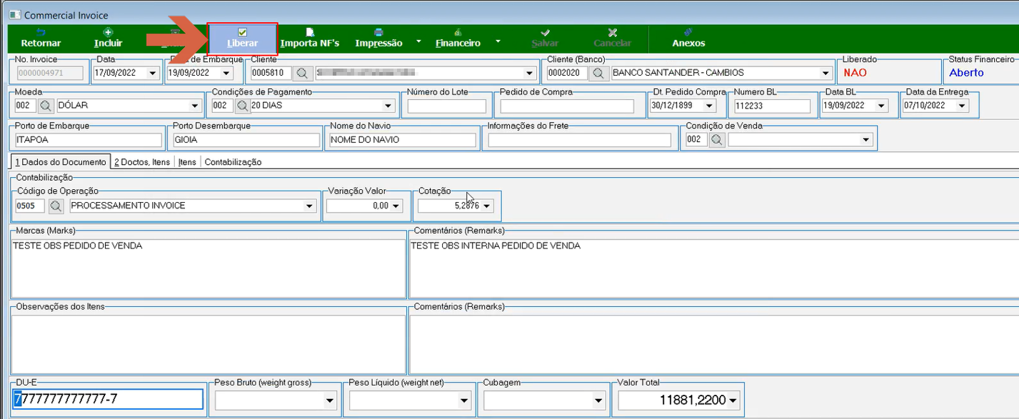Click the Número do Lote field
Viewport: 1019px width, 419px height.
point(446,106)
